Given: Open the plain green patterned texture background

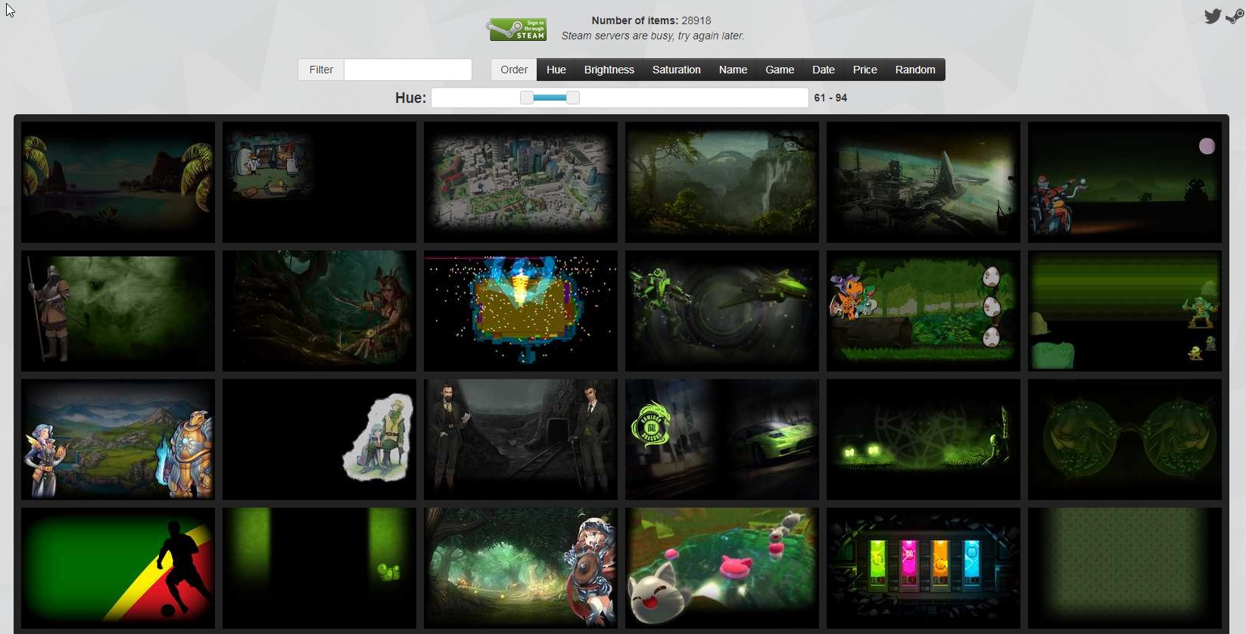Looking at the screenshot, I should click(1125, 568).
